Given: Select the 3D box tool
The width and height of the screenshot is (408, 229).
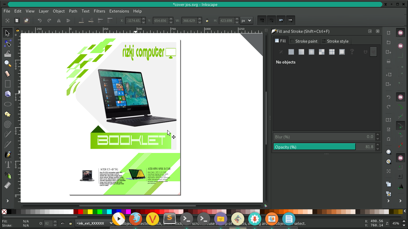Looking at the screenshot, I should pos(8,94).
